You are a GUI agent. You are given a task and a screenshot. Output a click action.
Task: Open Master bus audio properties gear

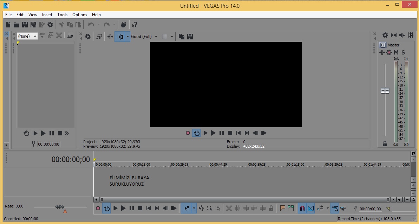point(385,35)
